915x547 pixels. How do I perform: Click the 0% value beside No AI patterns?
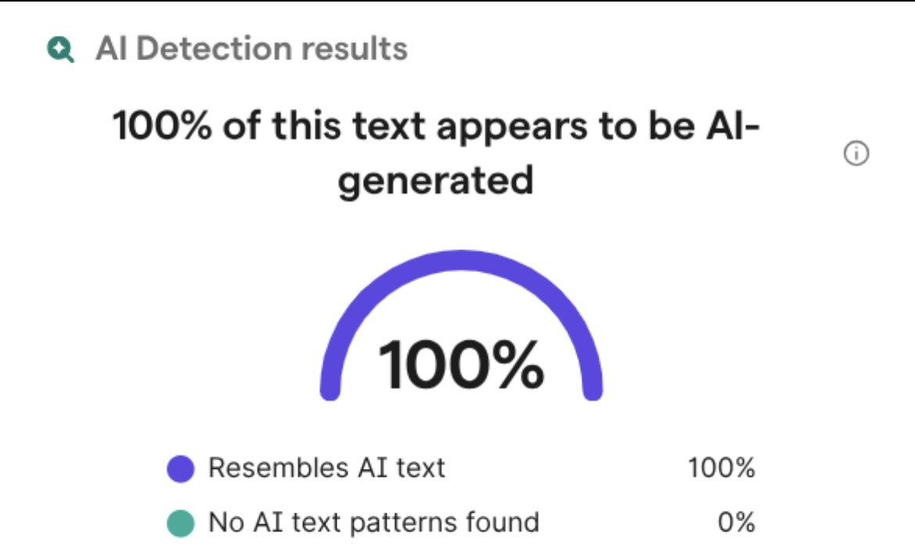click(736, 521)
